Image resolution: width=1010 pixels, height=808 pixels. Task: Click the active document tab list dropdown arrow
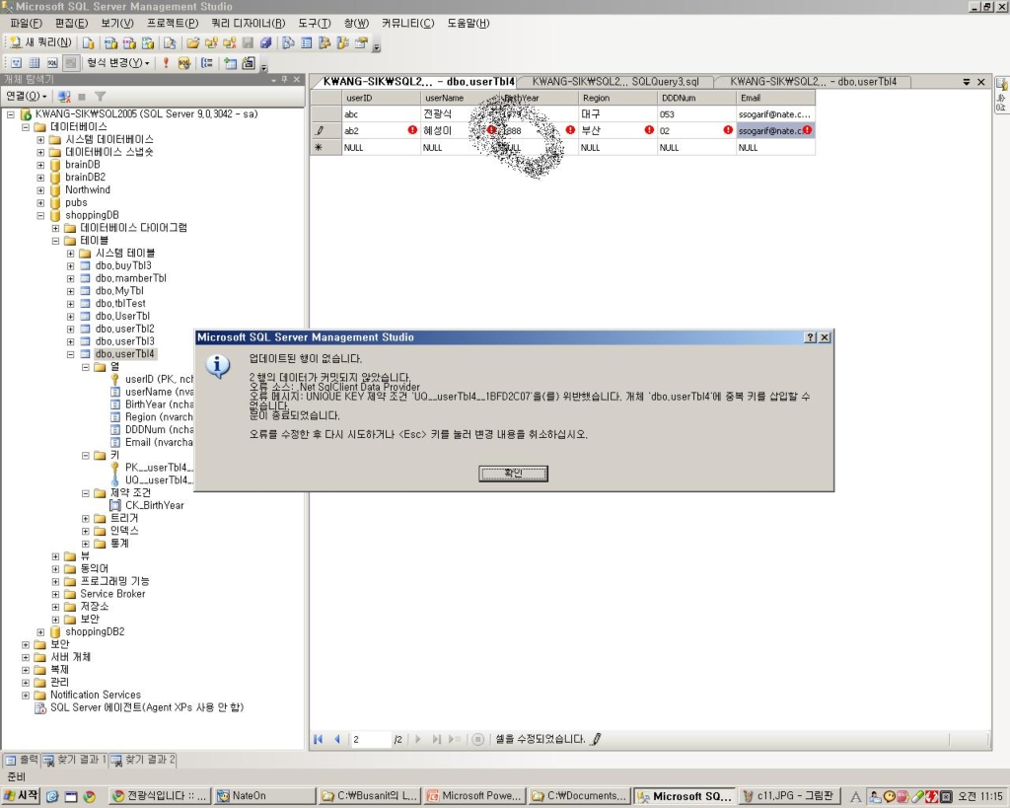(x=967, y=82)
